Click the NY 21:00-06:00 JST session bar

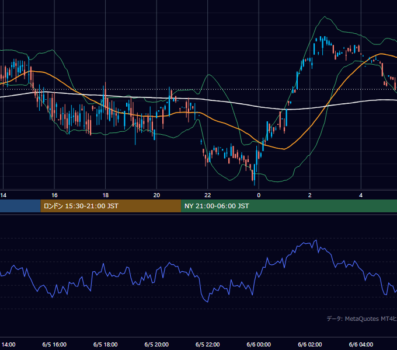289,206
